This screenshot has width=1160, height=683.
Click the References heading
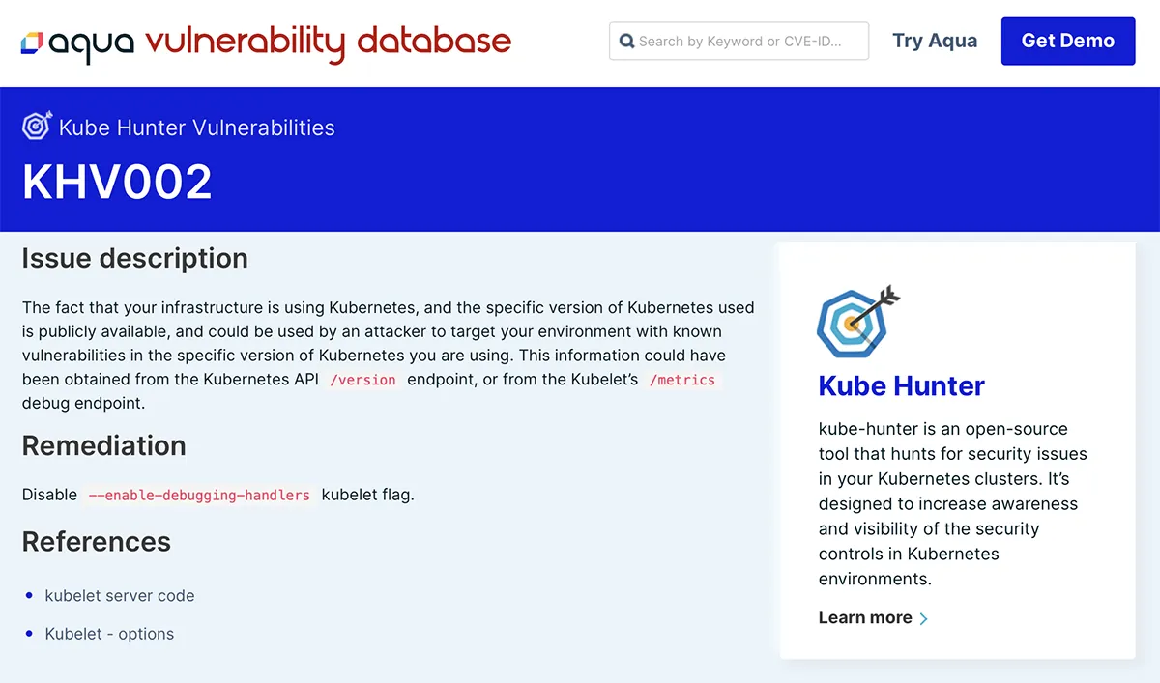coord(97,541)
